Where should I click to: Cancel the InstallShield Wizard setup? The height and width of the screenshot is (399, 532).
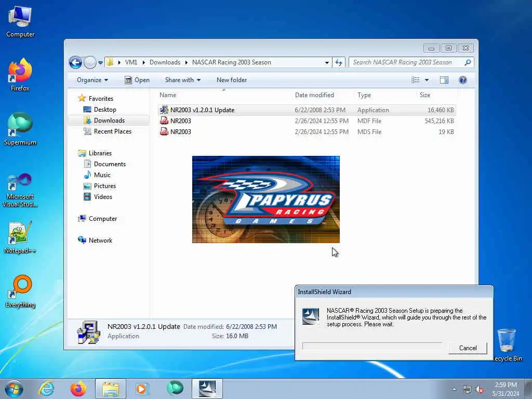coord(468,348)
